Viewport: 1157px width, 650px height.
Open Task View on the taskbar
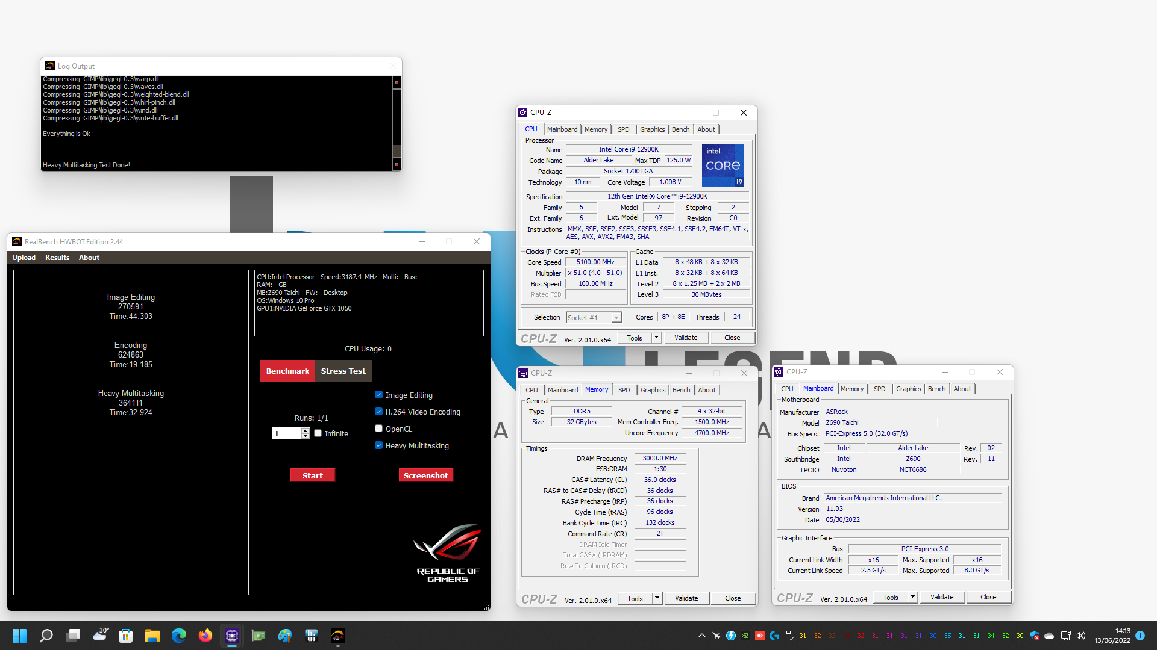(74, 636)
